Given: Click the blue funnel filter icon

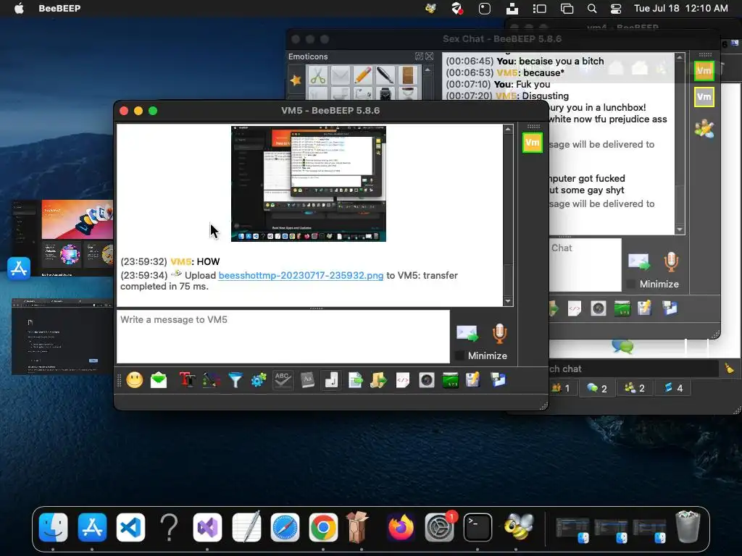Looking at the screenshot, I should [235, 380].
